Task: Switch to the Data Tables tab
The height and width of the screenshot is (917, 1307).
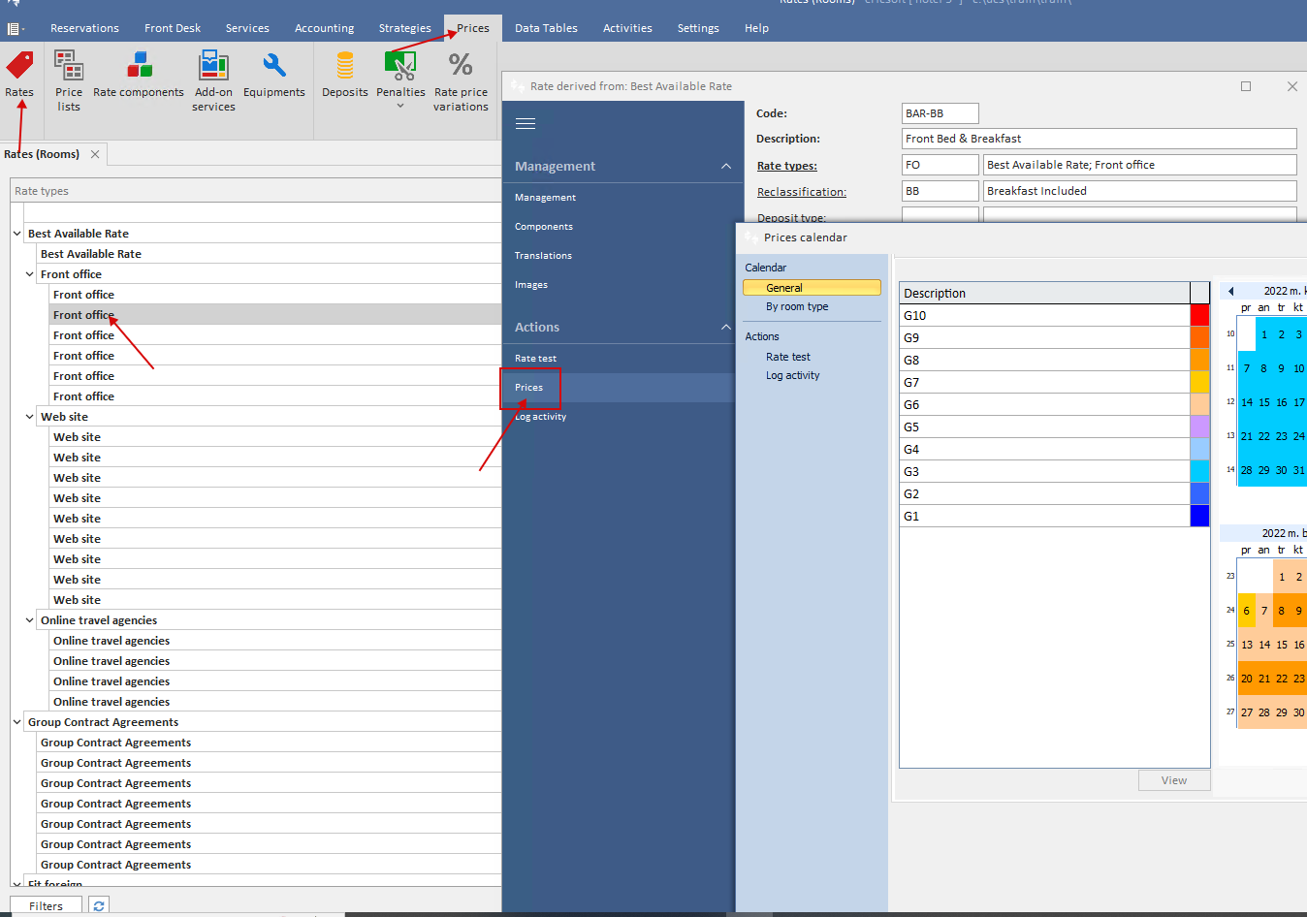Action: [x=546, y=28]
